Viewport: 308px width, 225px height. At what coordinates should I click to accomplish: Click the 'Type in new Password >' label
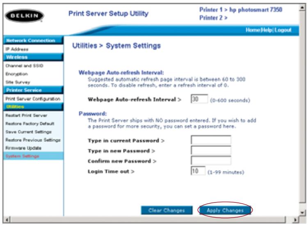coord(121,151)
